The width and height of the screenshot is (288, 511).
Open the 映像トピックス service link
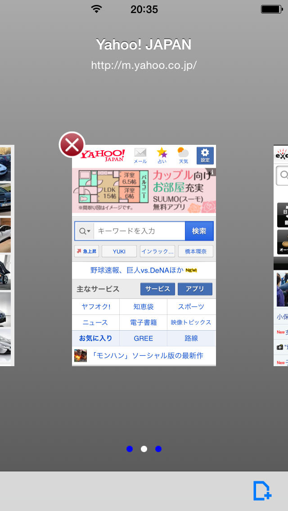coord(191,323)
